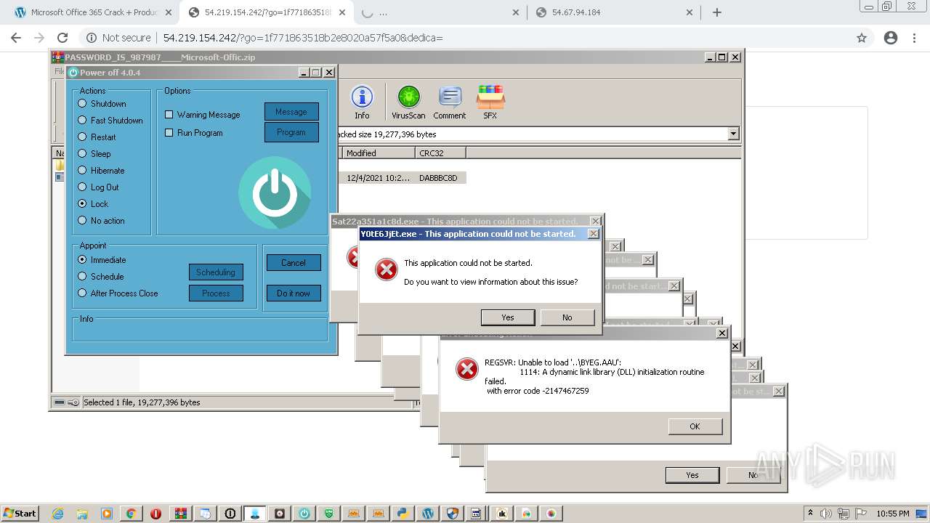
Task: Select After Process Close option
Action: (118, 293)
